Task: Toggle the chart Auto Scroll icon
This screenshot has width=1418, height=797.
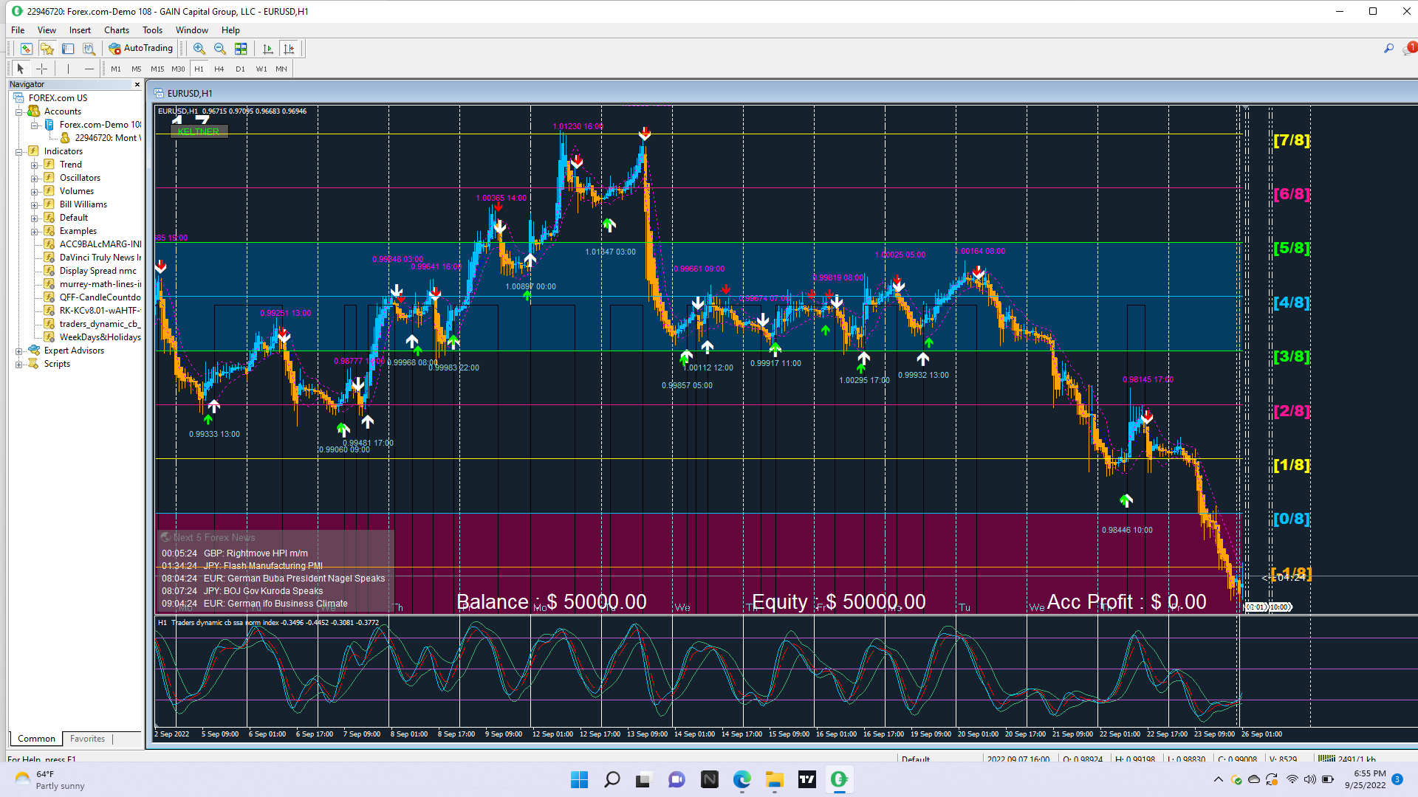Action: [x=267, y=49]
